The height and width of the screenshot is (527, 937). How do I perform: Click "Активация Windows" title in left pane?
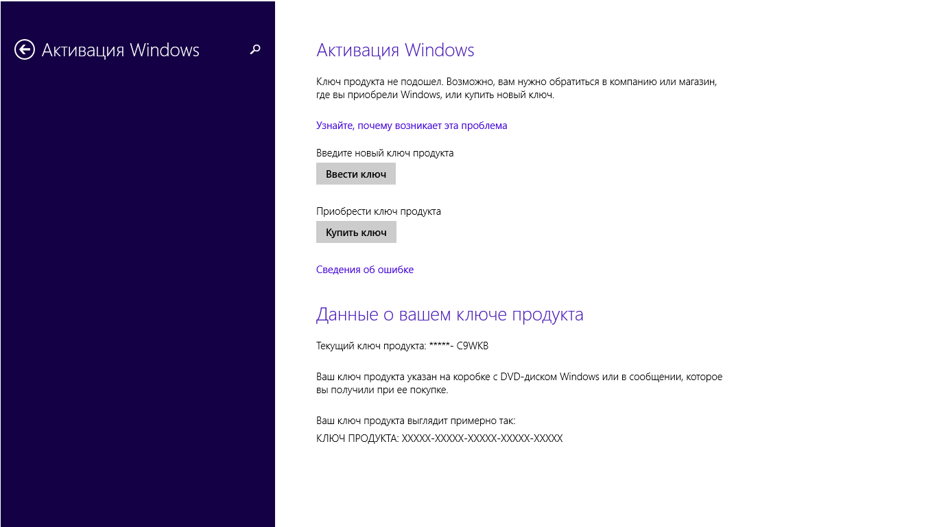(121, 50)
